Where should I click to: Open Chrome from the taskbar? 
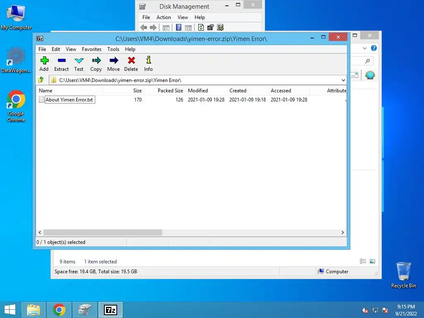pos(59,310)
